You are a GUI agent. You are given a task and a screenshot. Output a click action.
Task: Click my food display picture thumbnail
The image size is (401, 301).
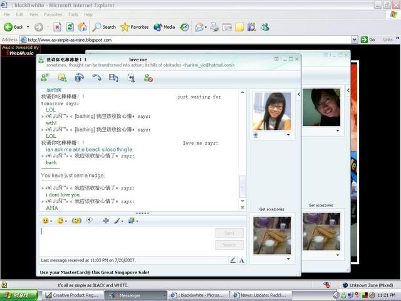coord(272,236)
